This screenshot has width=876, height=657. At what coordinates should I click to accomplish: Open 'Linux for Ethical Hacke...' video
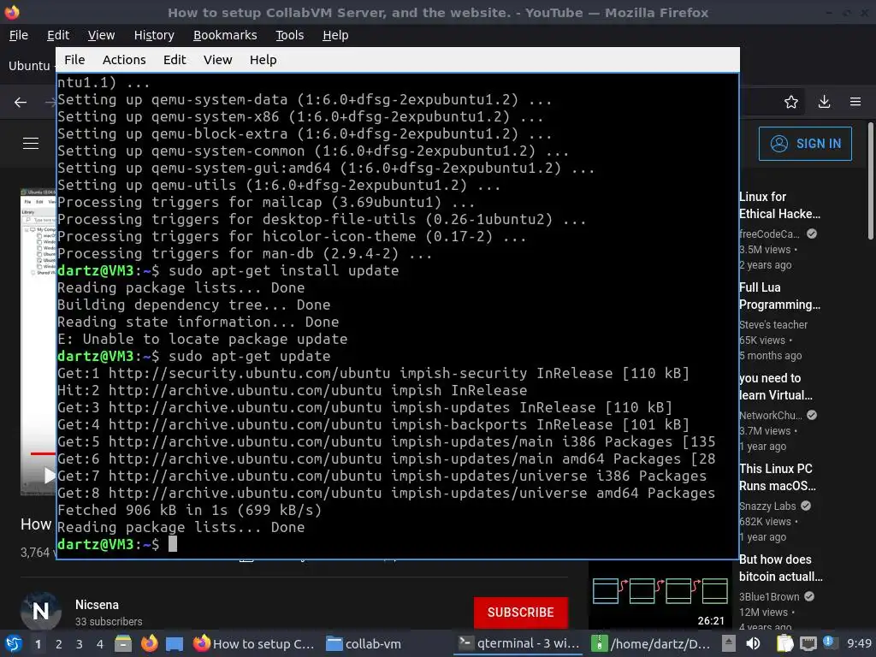click(x=779, y=205)
